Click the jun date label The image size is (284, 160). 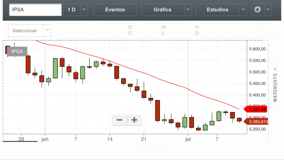45,139
